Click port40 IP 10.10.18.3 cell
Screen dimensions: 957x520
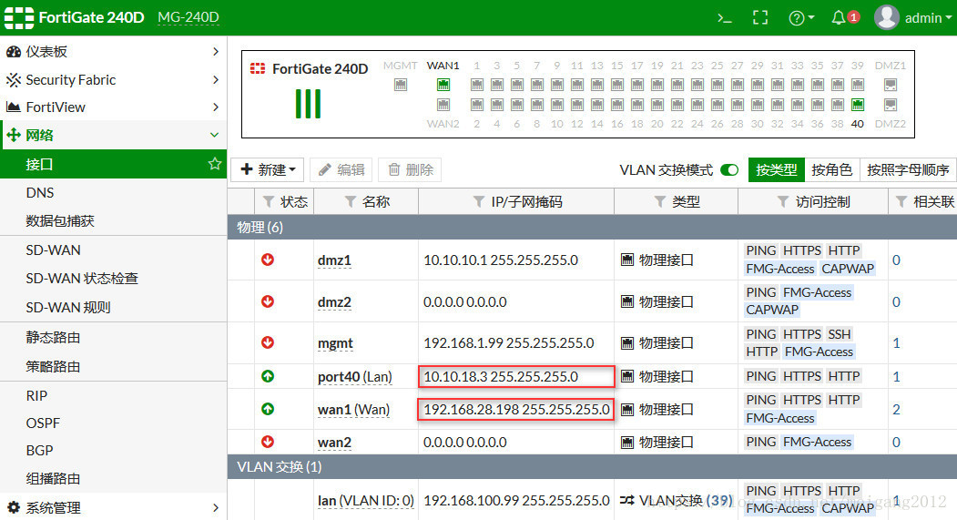point(516,377)
